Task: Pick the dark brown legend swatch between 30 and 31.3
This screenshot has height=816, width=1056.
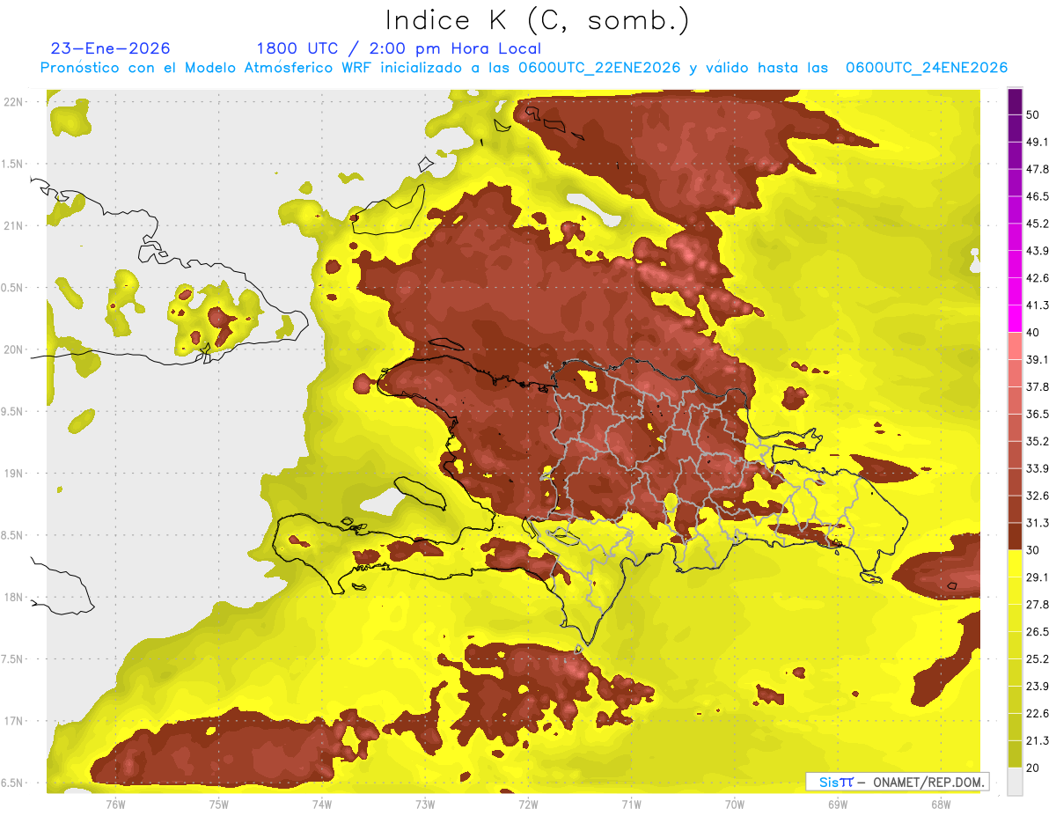Action: tap(1015, 536)
